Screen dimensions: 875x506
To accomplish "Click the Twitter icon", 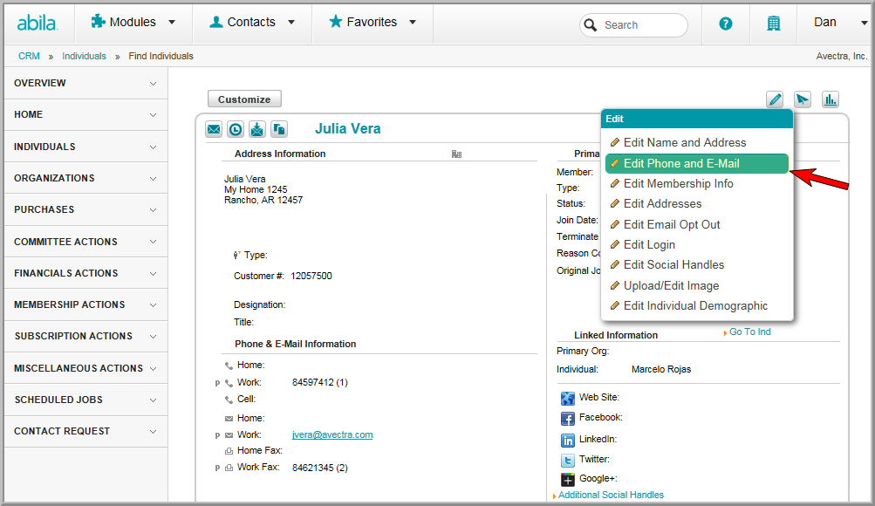I will click(568, 461).
